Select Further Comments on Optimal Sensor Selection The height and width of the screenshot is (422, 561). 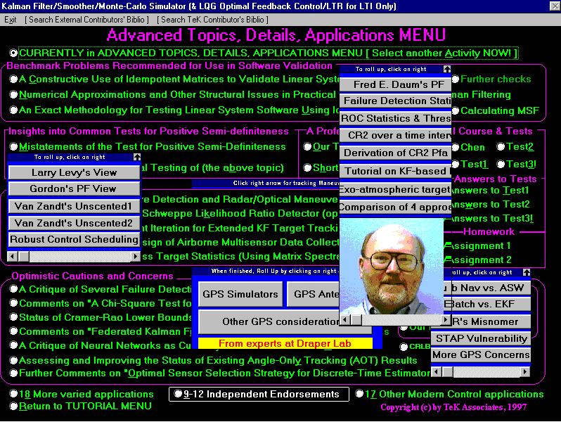(13, 373)
